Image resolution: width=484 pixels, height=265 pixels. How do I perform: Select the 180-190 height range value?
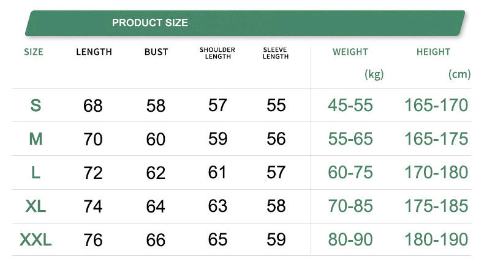(436, 239)
